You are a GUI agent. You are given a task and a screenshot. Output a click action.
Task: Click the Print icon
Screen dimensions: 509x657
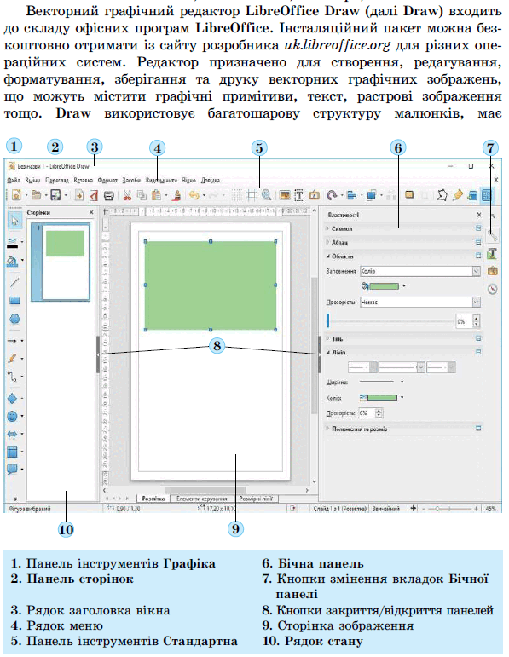pyautogui.click(x=109, y=196)
